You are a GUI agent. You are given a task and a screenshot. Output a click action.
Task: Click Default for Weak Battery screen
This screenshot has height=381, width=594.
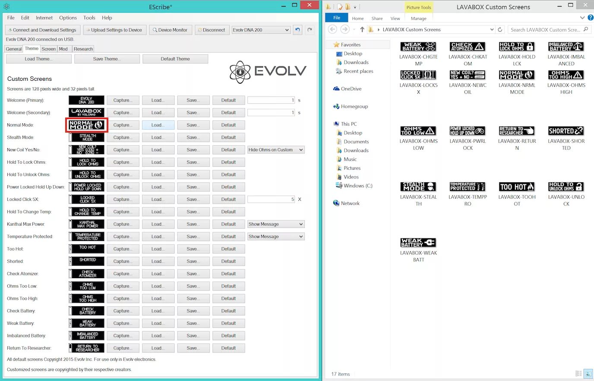[229, 323]
